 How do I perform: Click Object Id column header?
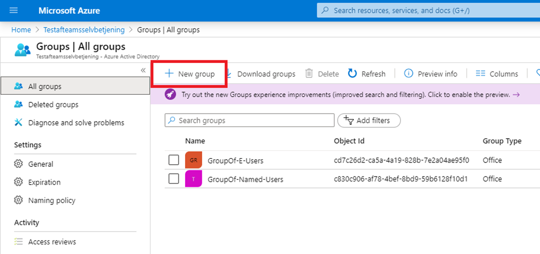349,141
